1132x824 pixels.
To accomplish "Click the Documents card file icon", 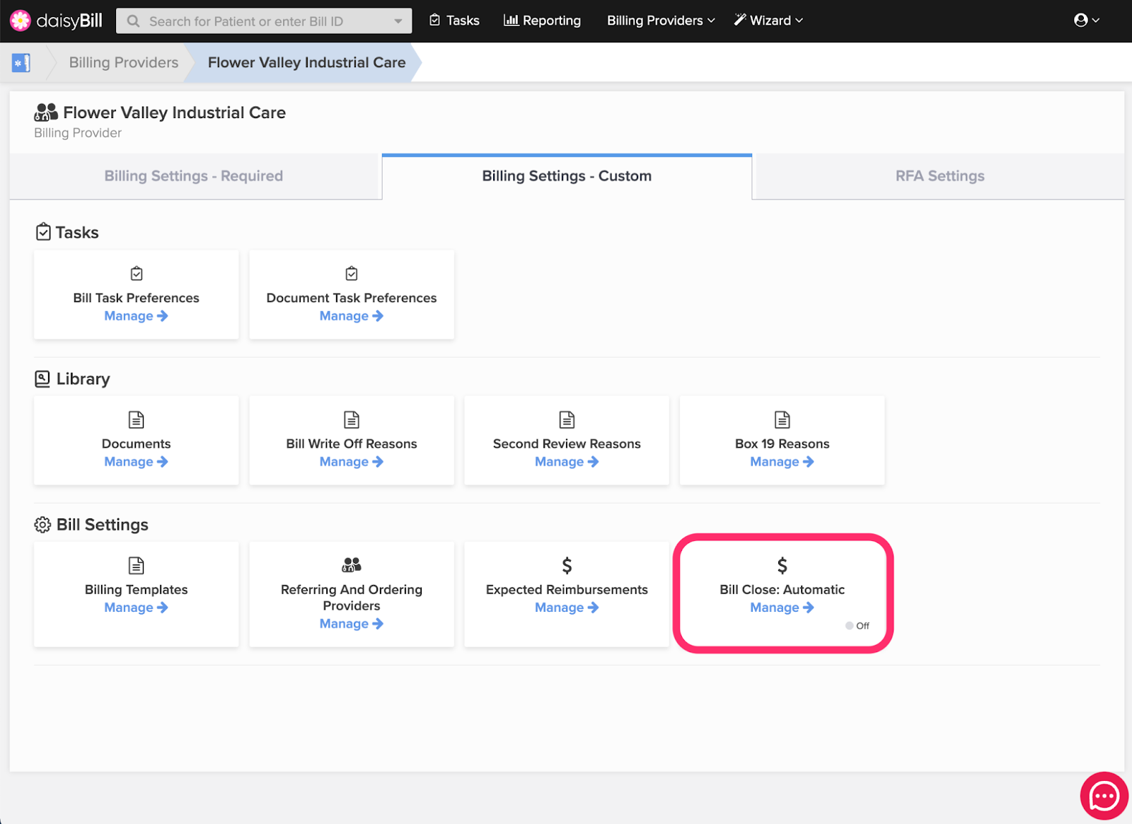I will [x=137, y=419].
